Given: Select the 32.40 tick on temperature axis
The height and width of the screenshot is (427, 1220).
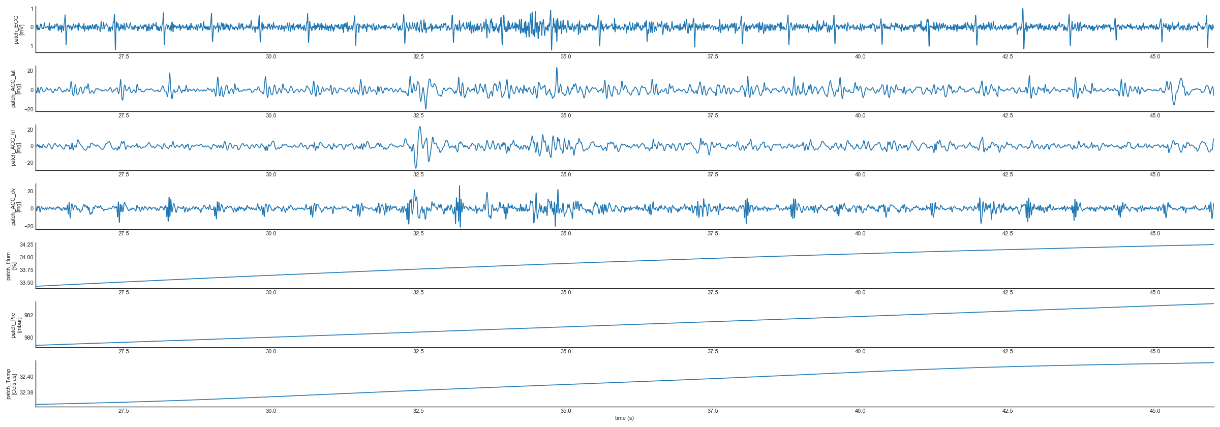Looking at the screenshot, I should pos(26,377).
